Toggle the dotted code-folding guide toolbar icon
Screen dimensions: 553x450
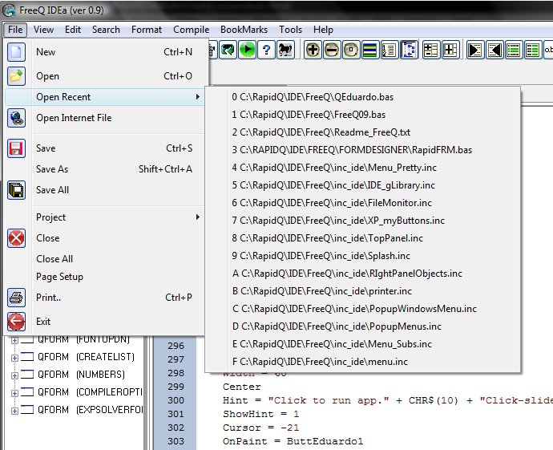409,50
